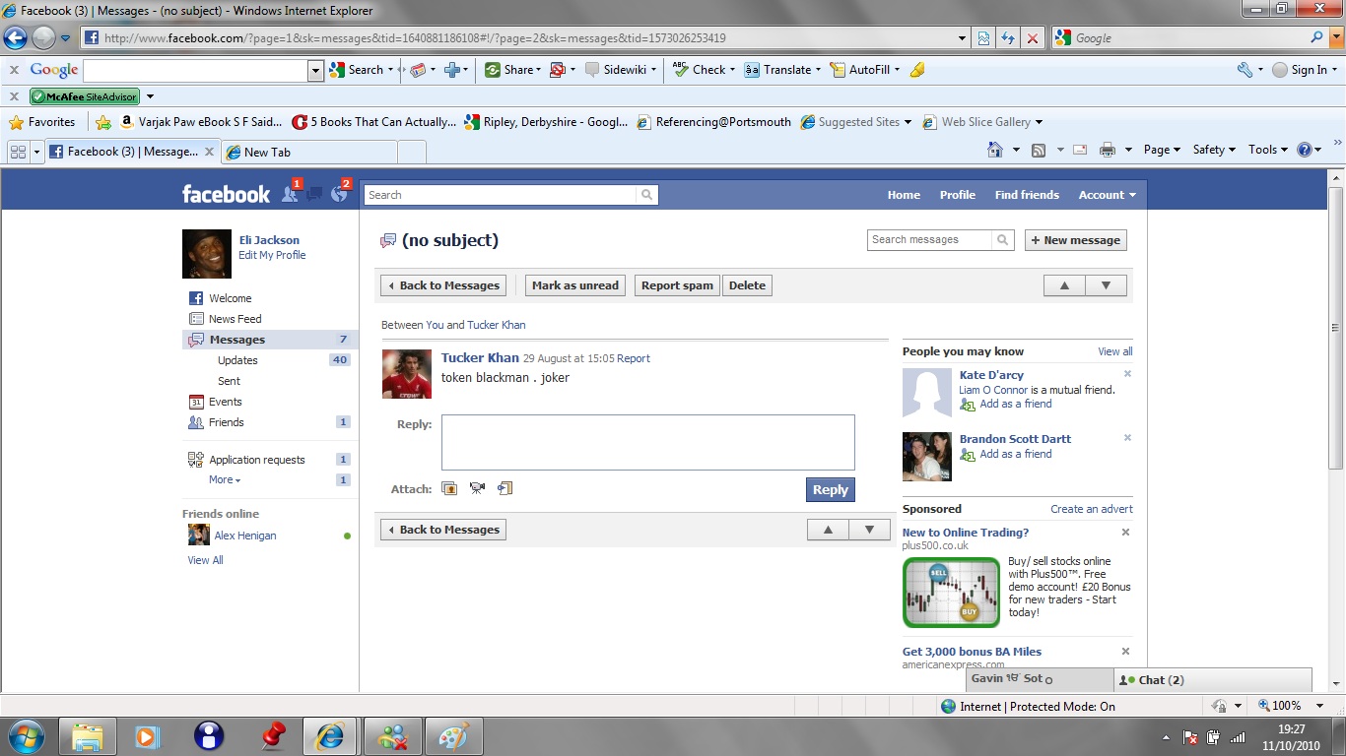Viewport: 1346px width, 756px height.
Task: Click the friend requests icon in Facebook header
Action: pyautogui.click(x=290, y=194)
